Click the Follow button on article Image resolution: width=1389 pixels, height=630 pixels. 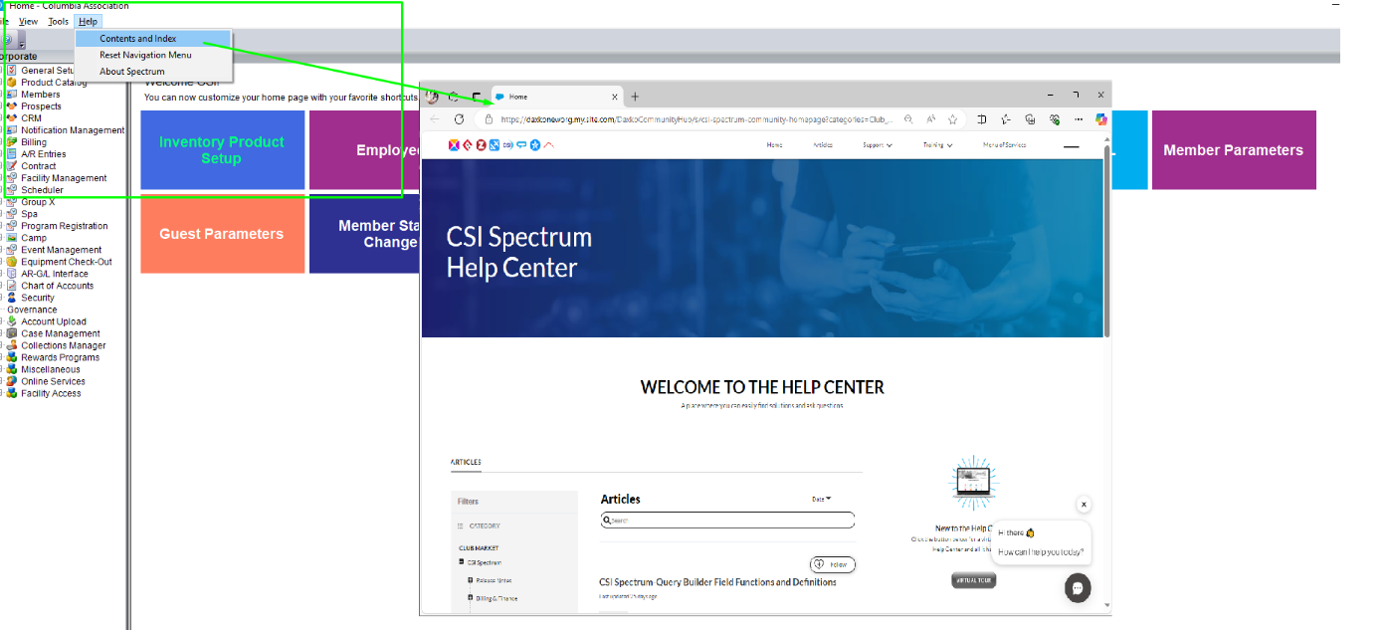click(832, 564)
